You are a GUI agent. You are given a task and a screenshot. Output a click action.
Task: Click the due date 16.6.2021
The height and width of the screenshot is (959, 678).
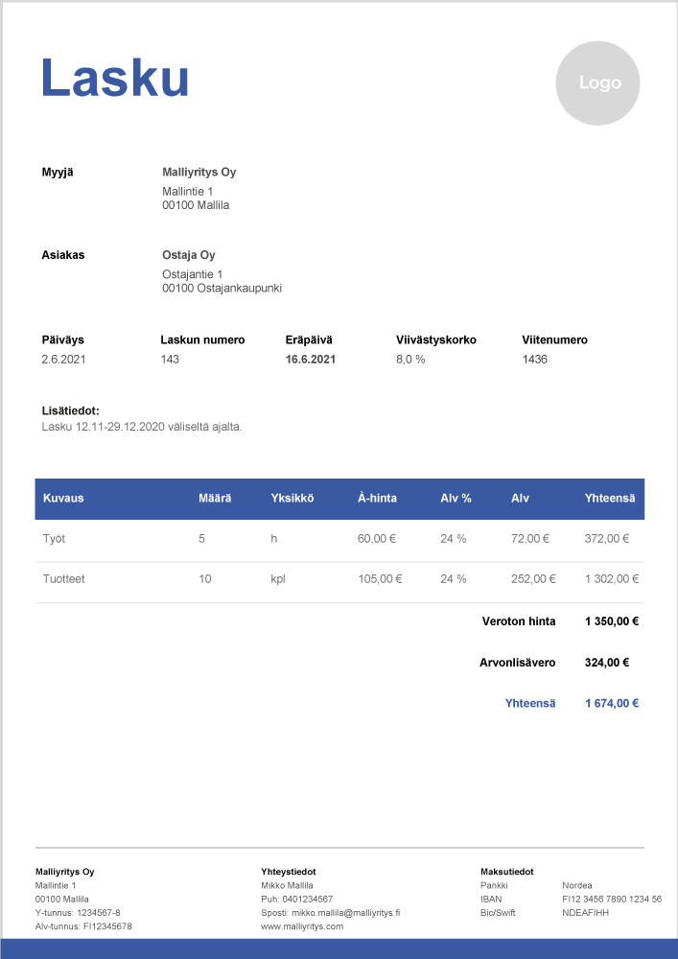point(311,359)
